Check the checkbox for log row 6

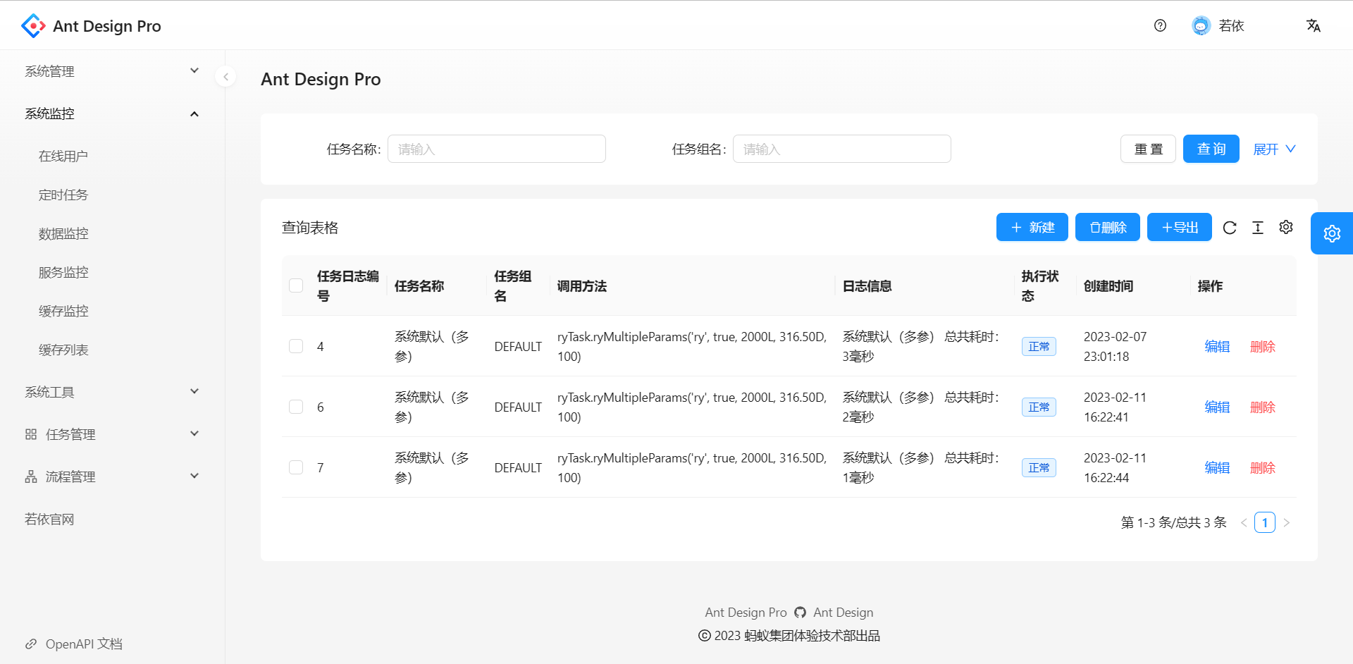[x=296, y=407]
